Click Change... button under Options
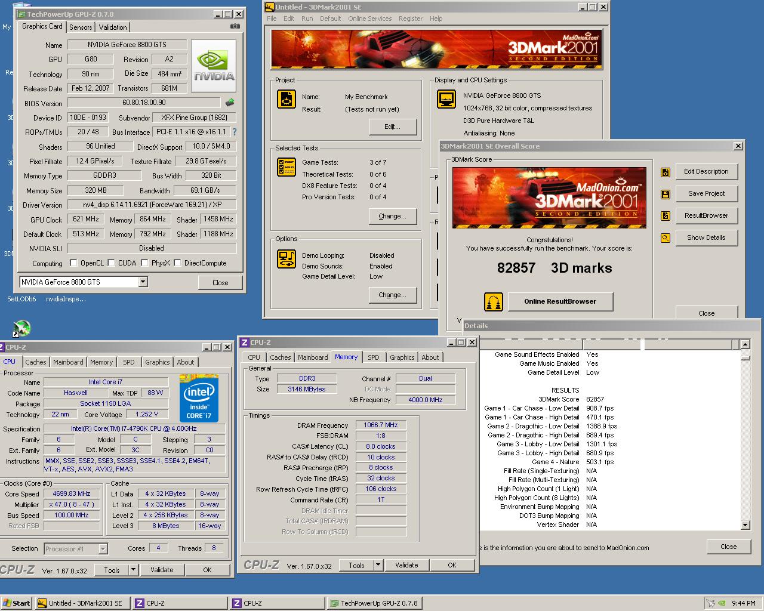This screenshot has width=764, height=611. (x=392, y=295)
